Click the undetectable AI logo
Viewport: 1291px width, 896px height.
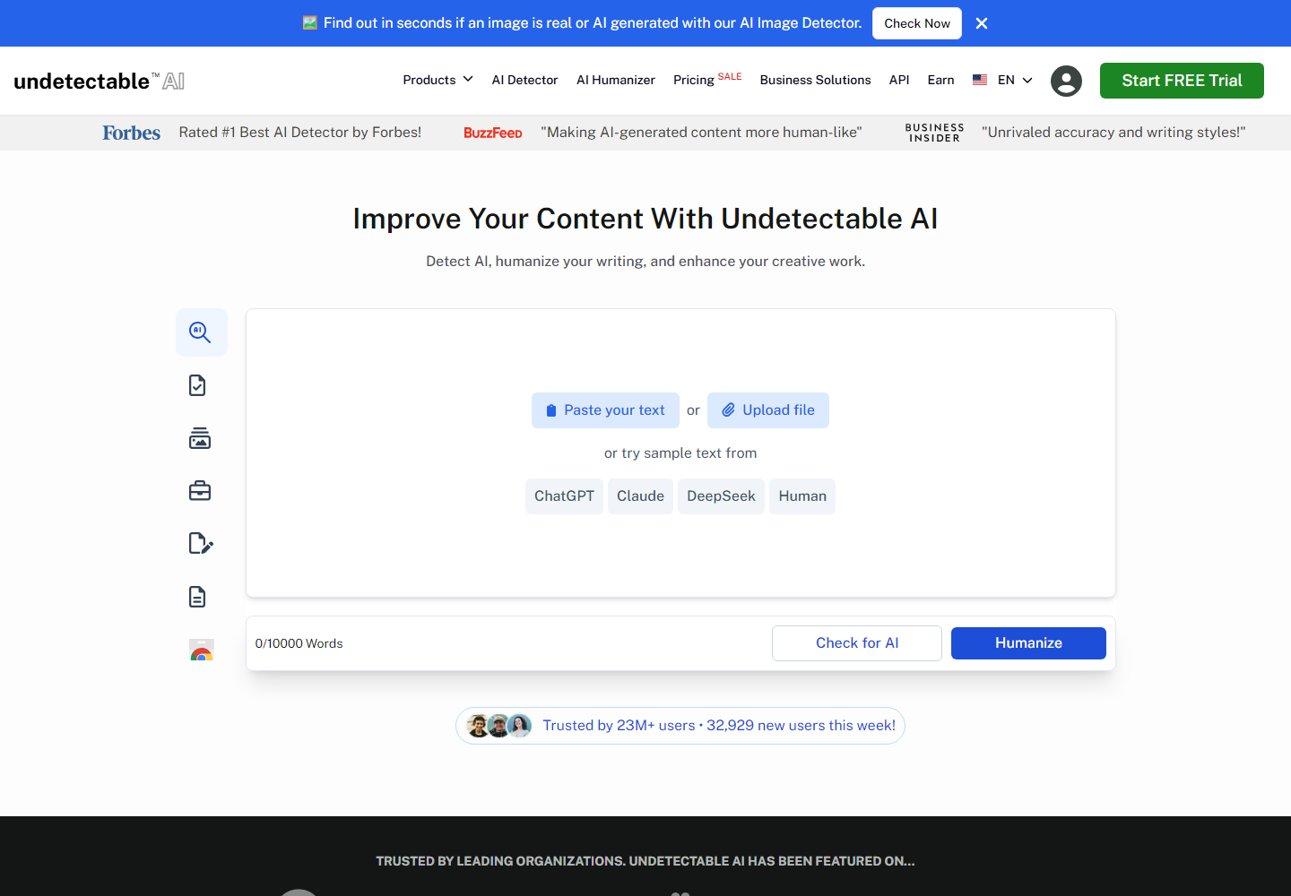tap(100, 81)
